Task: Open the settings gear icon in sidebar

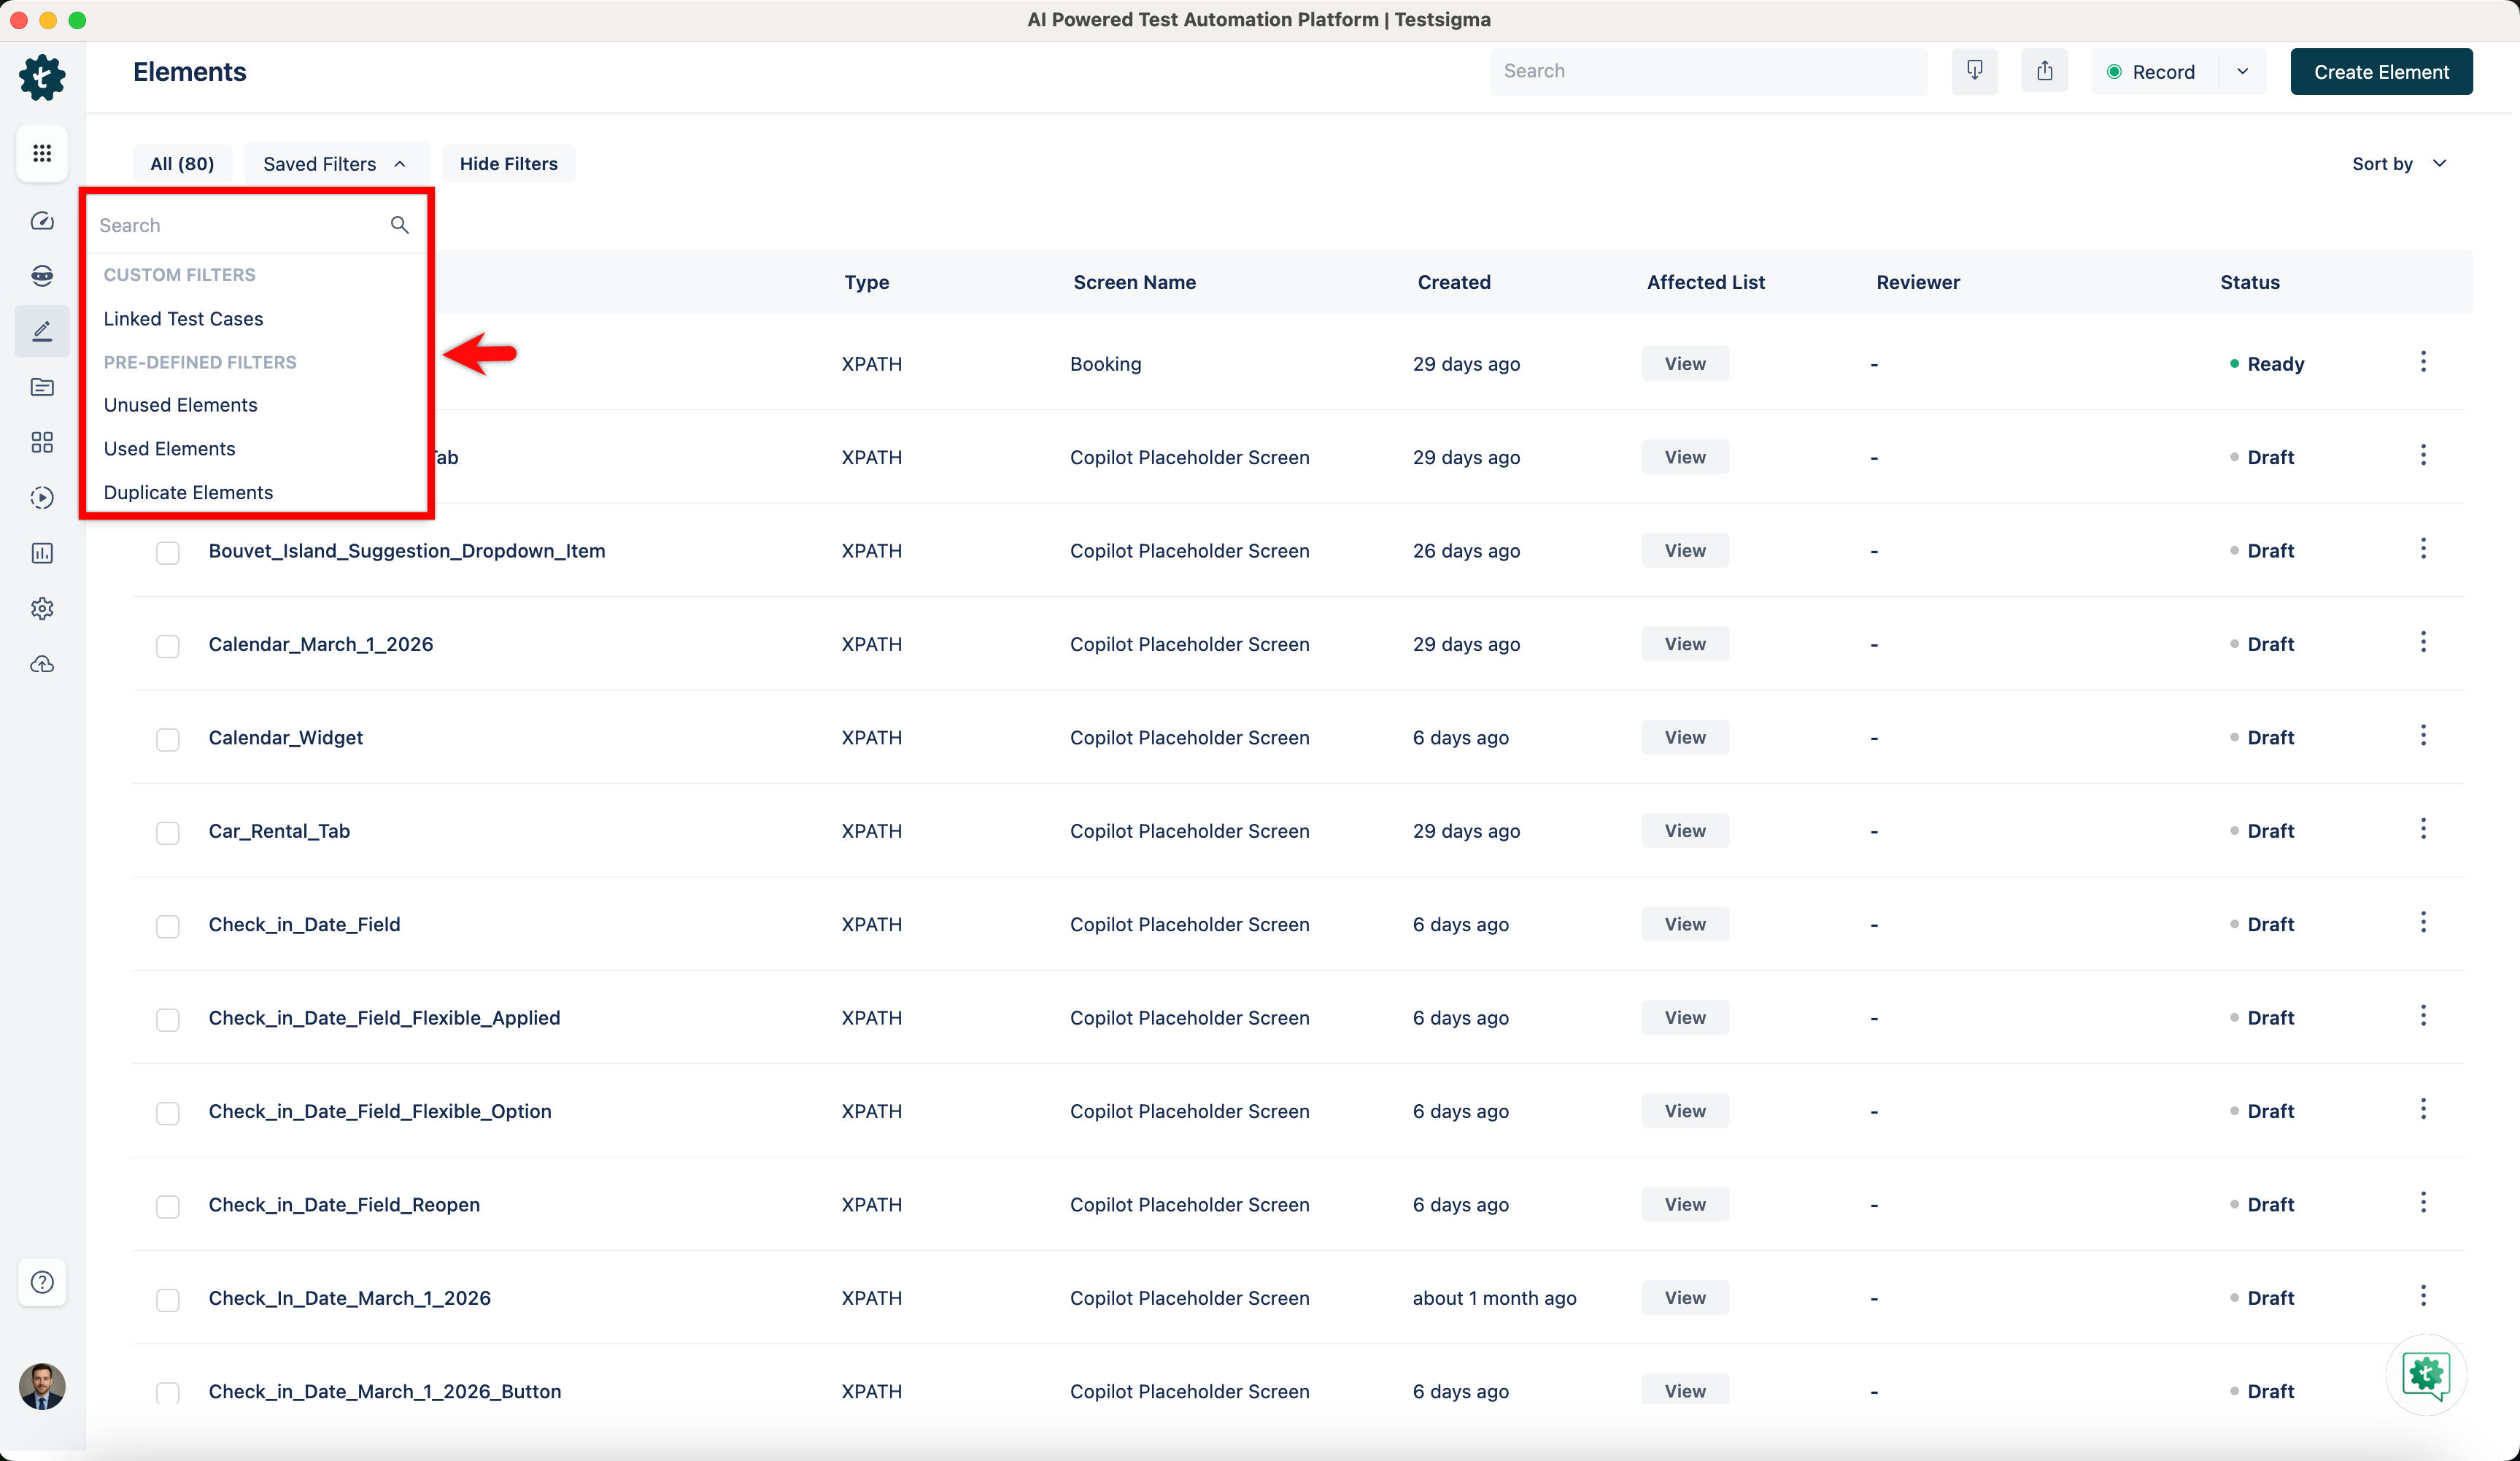Action: pos(42,608)
